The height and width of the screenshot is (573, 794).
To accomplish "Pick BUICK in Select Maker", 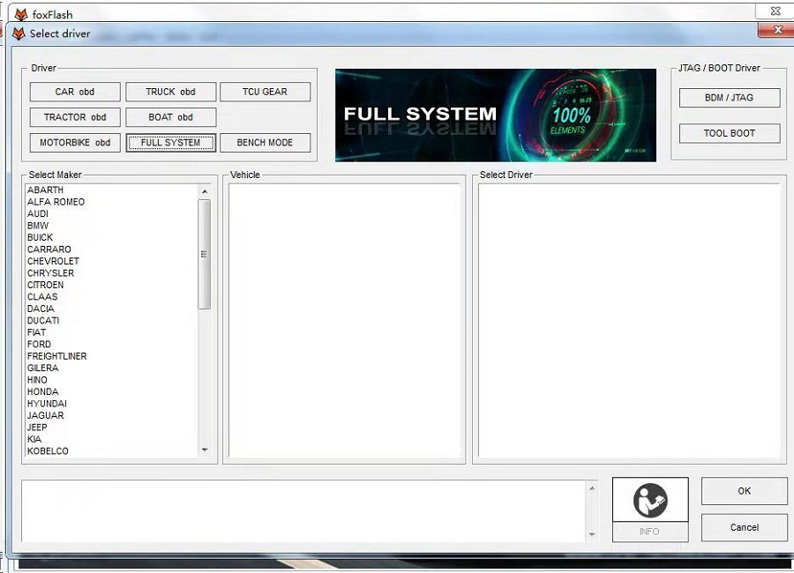I will (40, 237).
